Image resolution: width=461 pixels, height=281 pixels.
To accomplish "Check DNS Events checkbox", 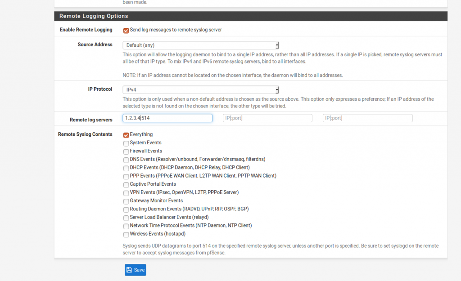I will click(x=126, y=160).
